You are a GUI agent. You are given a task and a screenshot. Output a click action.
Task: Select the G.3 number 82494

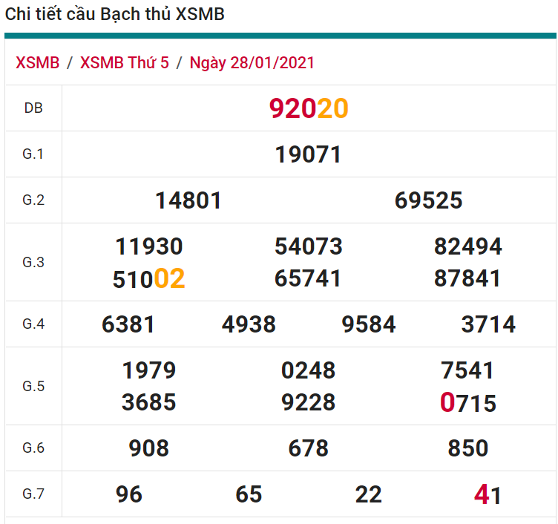coord(468,246)
